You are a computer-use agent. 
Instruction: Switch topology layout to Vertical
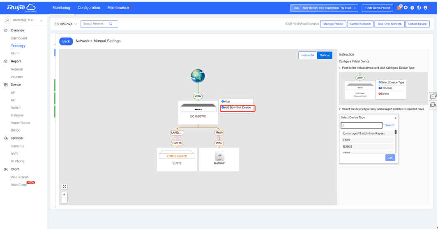click(325, 55)
